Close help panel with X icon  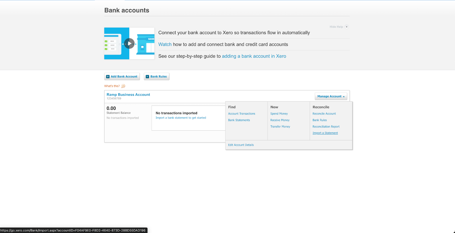346,27
